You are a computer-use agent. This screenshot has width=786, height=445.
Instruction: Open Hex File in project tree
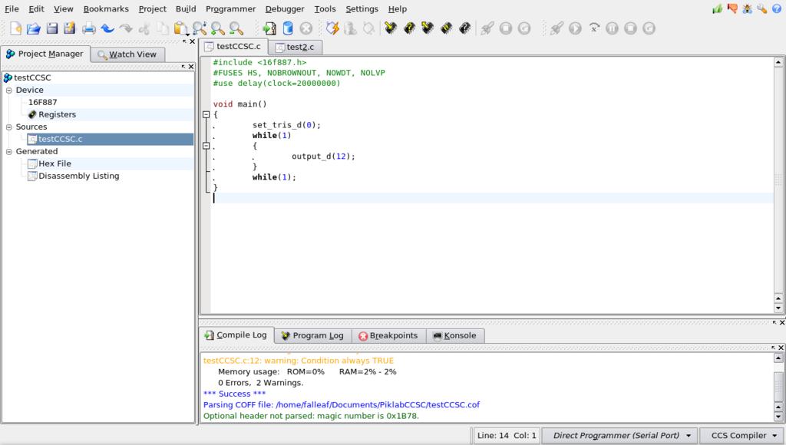(x=54, y=163)
